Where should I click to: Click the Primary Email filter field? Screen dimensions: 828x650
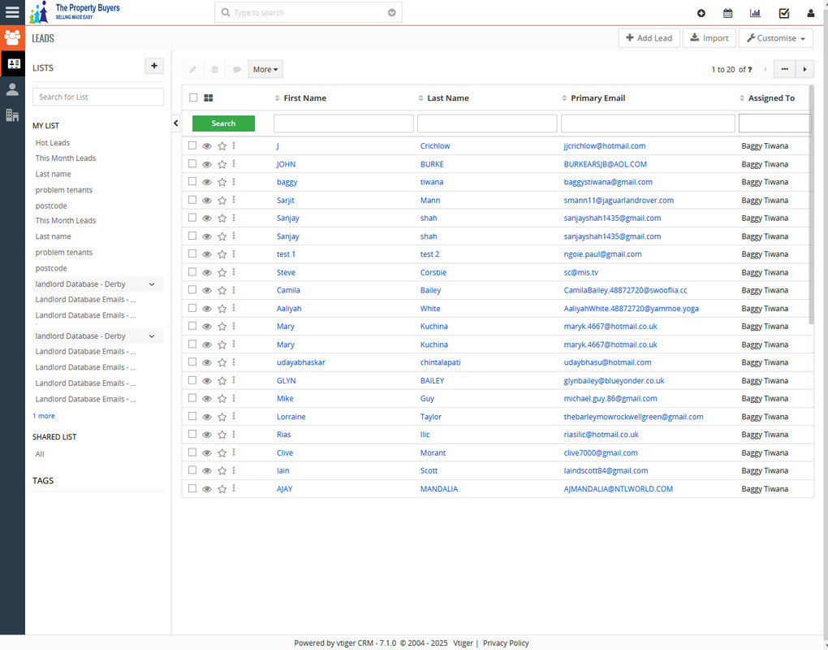coord(648,123)
